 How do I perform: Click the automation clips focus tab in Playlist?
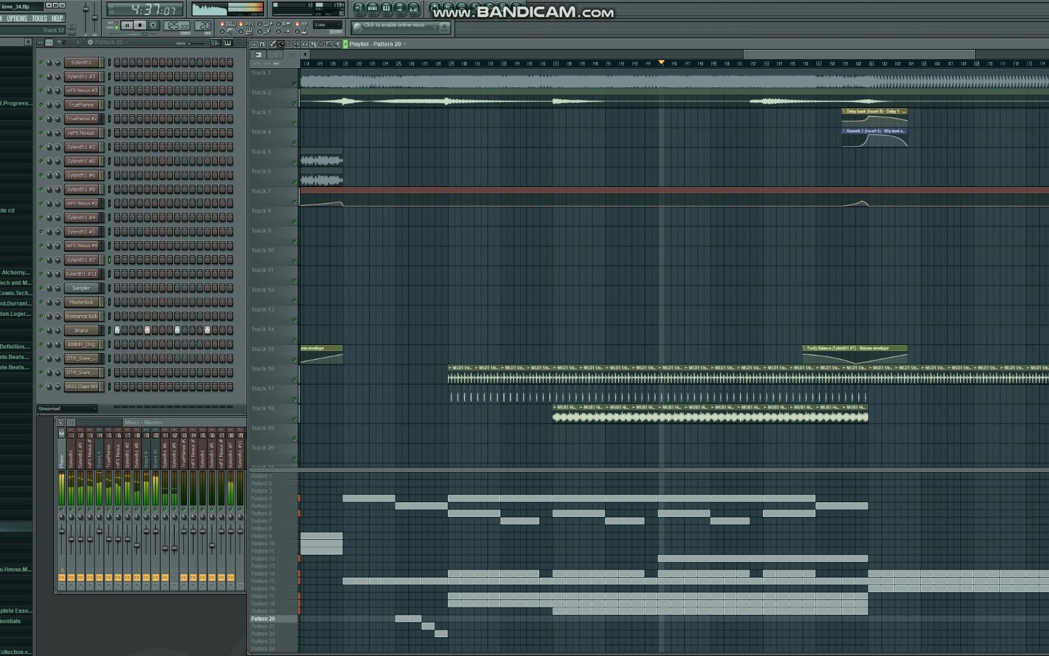pos(275,55)
